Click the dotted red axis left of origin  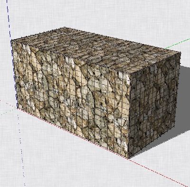pos(9,104)
